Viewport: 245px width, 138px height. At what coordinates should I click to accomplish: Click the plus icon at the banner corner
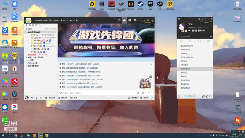pyautogui.click(x=153, y=25)
